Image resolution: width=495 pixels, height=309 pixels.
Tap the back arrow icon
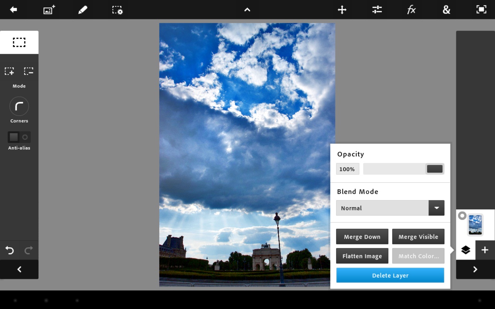(14, 10)
